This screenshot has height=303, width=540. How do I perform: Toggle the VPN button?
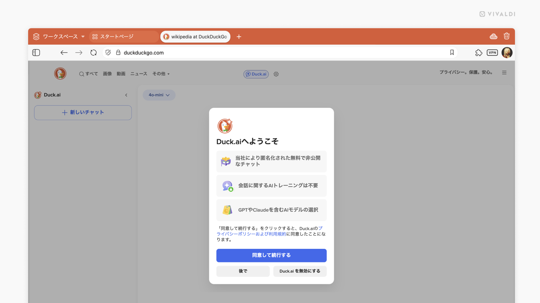click(492, 53)
